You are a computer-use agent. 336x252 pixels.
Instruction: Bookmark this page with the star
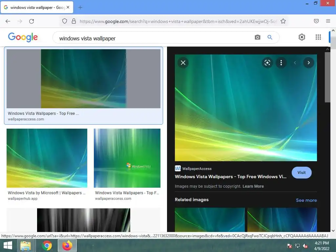[x=283, y=21]
